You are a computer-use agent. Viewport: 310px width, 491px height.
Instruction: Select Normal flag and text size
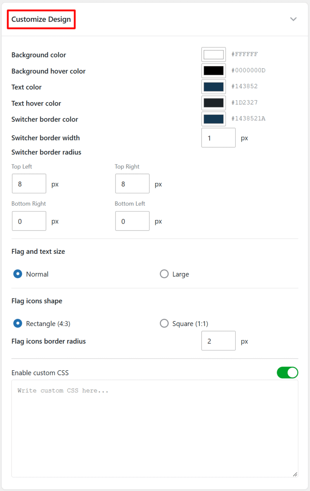point(17,274)
